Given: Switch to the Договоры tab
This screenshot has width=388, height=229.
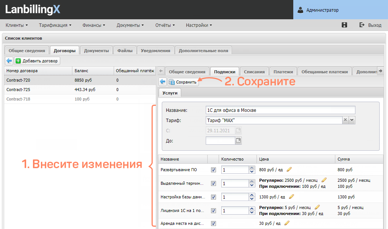Looking at the screenshot, I should point(64,50).
